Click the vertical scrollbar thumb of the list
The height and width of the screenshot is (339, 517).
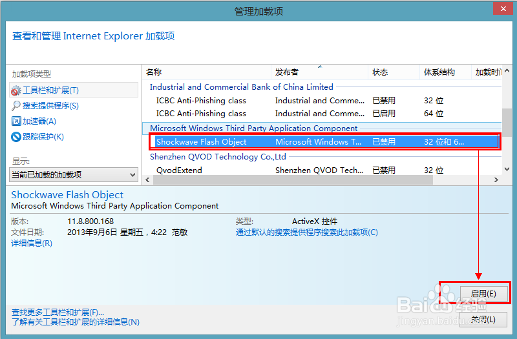[x=507, y=122]
